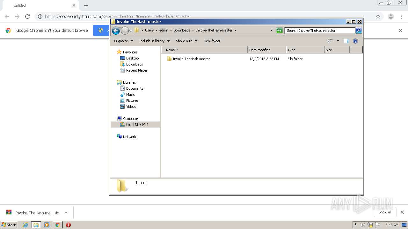Open Include in library menu
The width and height of the screenshot is (408, 229).
(x=154, y=41)
